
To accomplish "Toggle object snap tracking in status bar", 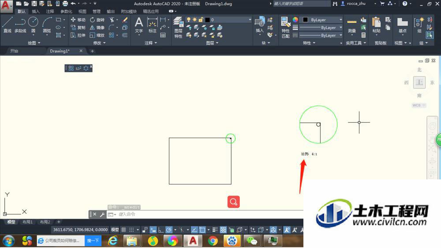I will click(x=194, y=230).
